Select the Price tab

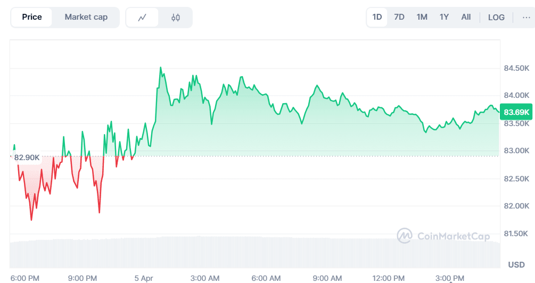click(x=32, y=17)
